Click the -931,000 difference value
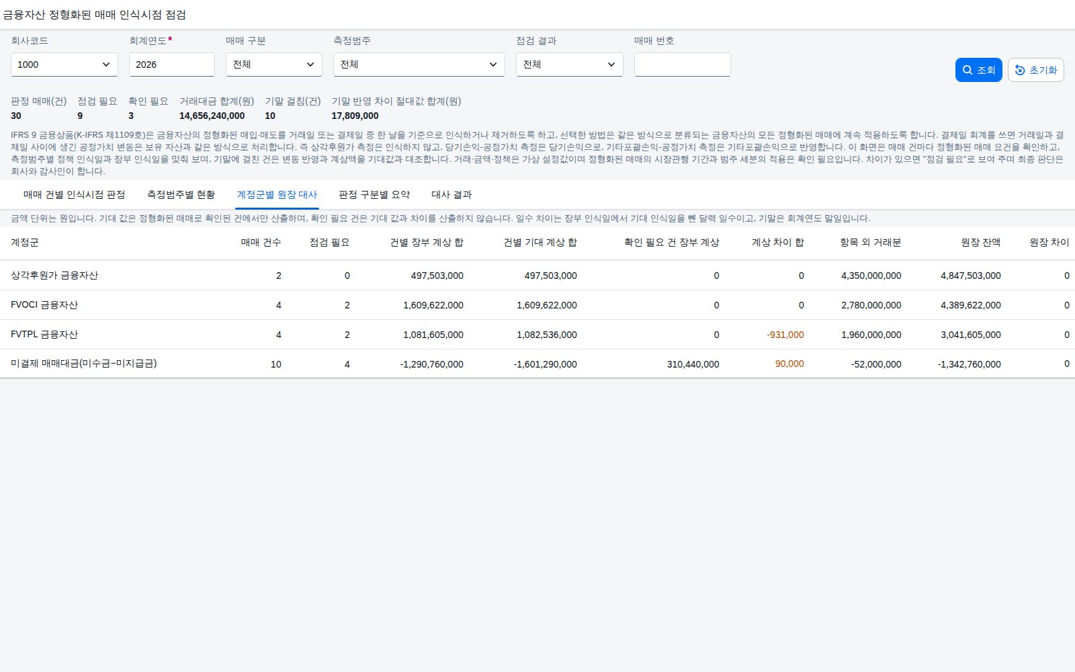1075x672 pixels. pos(785,335)
